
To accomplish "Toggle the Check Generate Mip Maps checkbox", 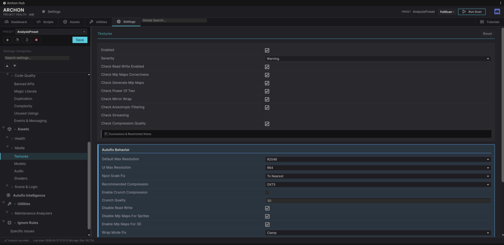I will (x=267, y=83).
